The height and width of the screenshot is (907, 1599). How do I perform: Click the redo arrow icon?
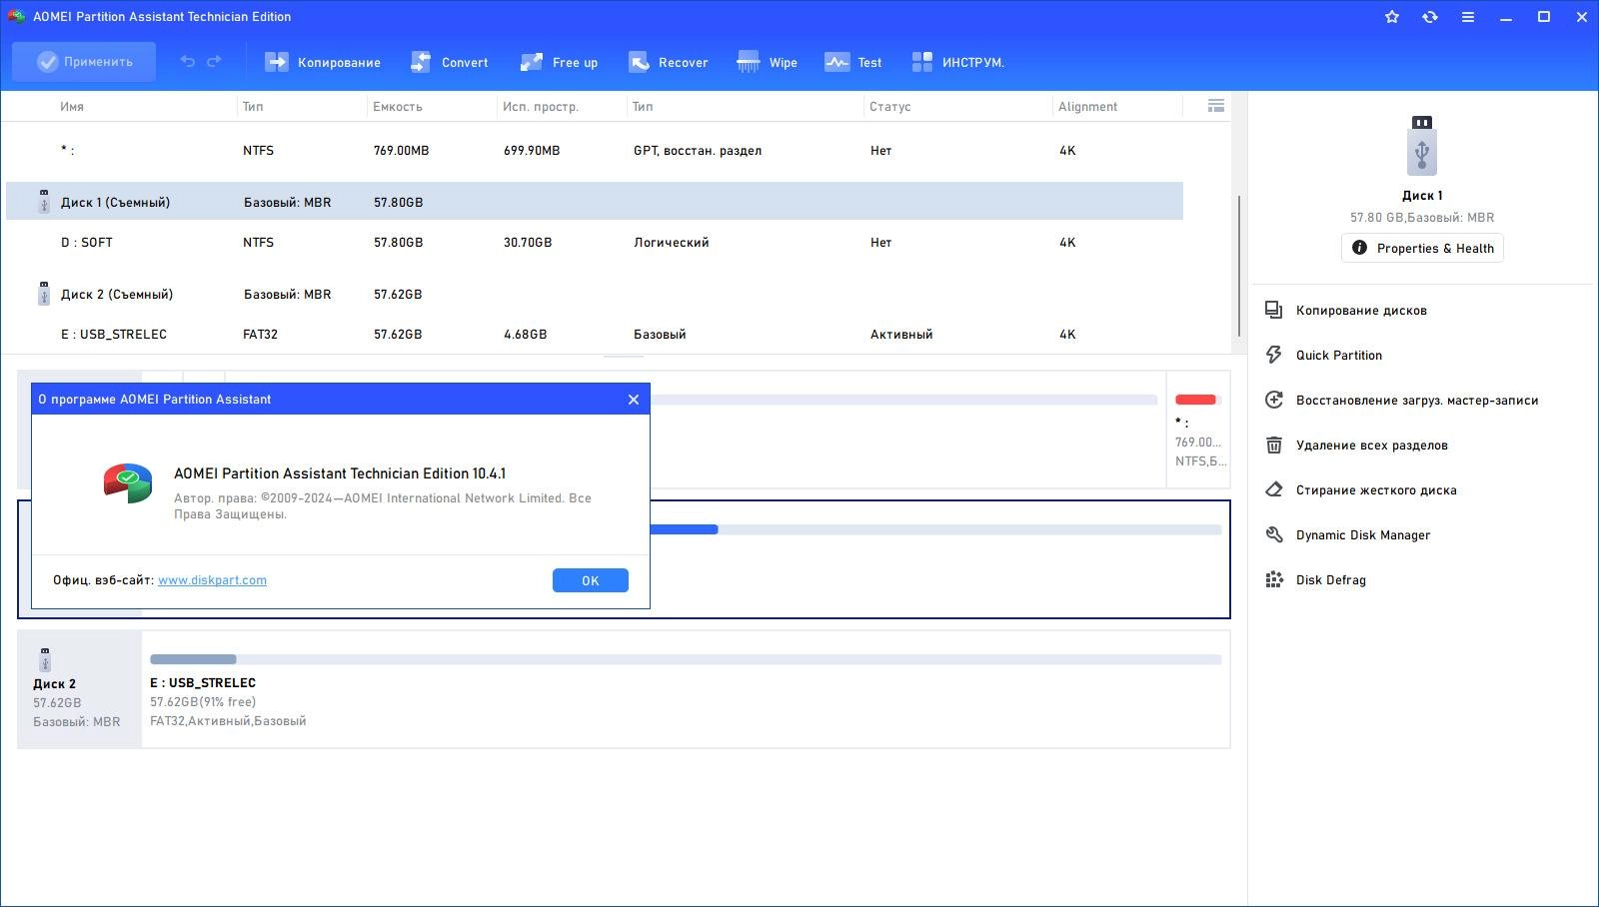click(x=214, y=62)
